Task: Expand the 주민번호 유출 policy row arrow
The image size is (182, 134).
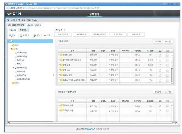Action: tap(59, 105)
